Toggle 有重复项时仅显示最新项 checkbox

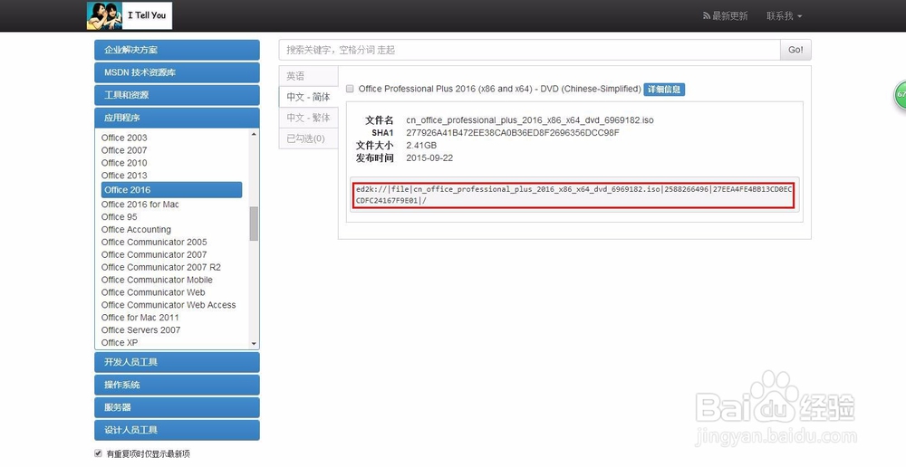98,453
